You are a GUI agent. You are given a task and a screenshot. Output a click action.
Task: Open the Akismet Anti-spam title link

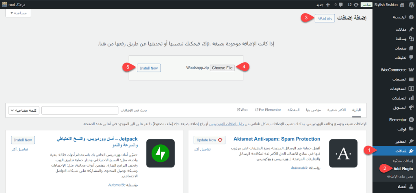(x=277, y=139)
